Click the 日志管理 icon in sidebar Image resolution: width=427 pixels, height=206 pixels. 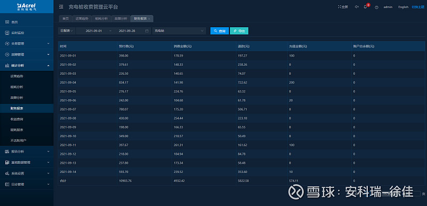7,184
